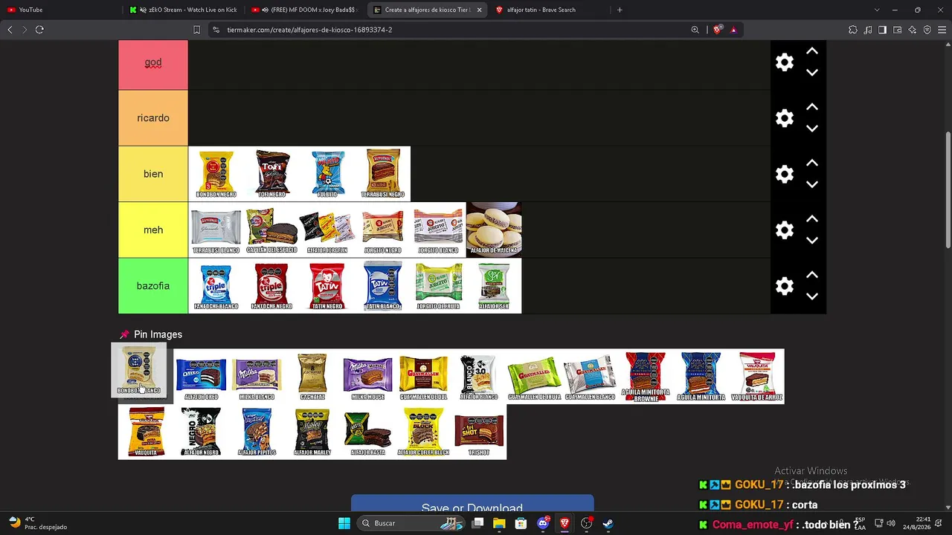Select the Tofi Negro alfajor image

tap(271, 174)
